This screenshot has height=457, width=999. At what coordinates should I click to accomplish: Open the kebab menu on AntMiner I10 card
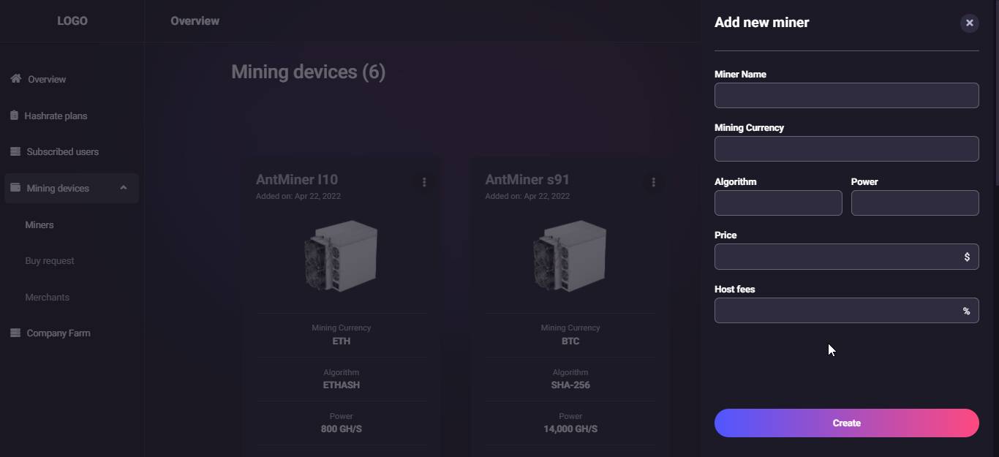[x=424, y=181]
